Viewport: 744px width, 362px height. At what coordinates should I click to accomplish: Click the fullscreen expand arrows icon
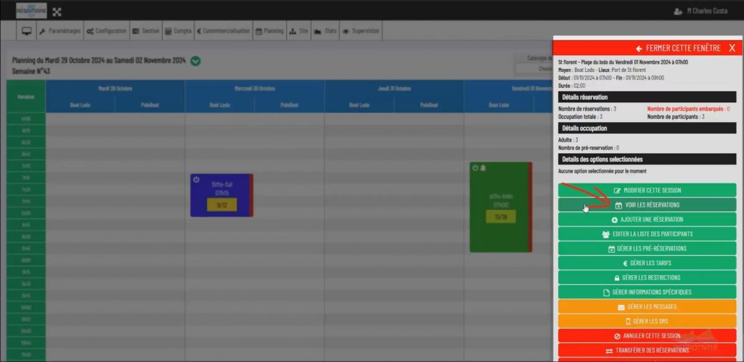coord(57,12)
